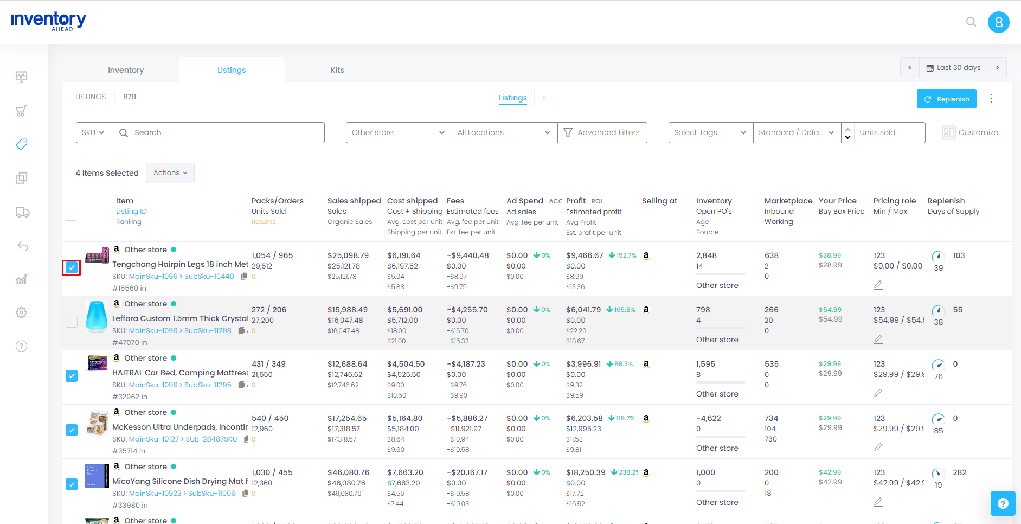Click the Inventory Ahead logo

(48, 21)
